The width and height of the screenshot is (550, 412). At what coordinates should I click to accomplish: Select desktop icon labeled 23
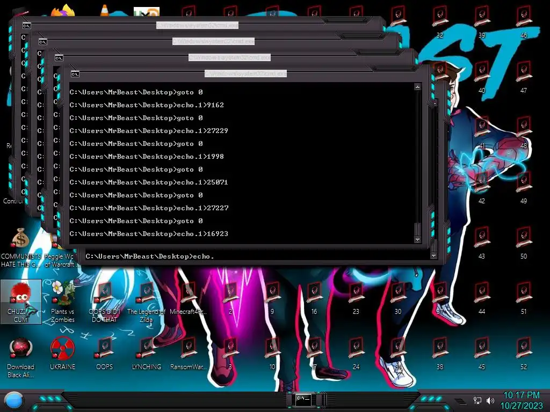[356, 298]
